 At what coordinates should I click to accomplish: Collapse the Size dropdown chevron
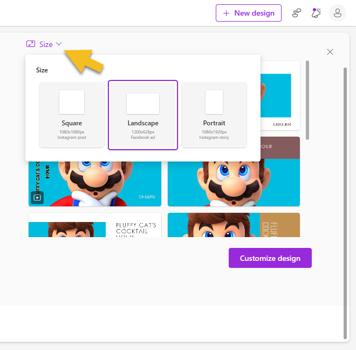coord(59,44)
